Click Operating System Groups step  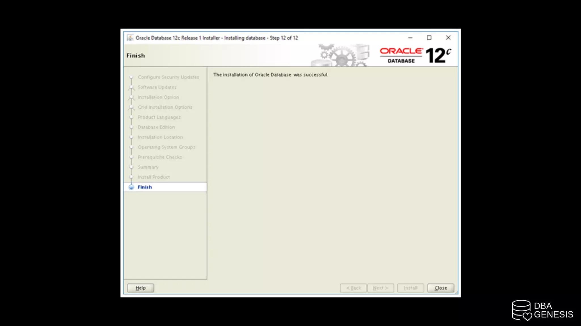[166, 147]
